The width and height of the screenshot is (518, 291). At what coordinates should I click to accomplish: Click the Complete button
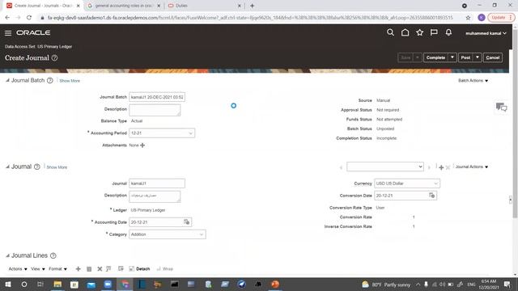click(x=435, y=57)
